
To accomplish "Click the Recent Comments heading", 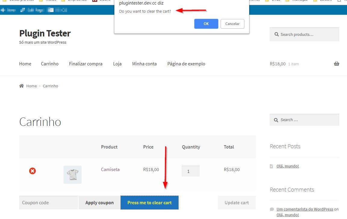I will [292, 190].
